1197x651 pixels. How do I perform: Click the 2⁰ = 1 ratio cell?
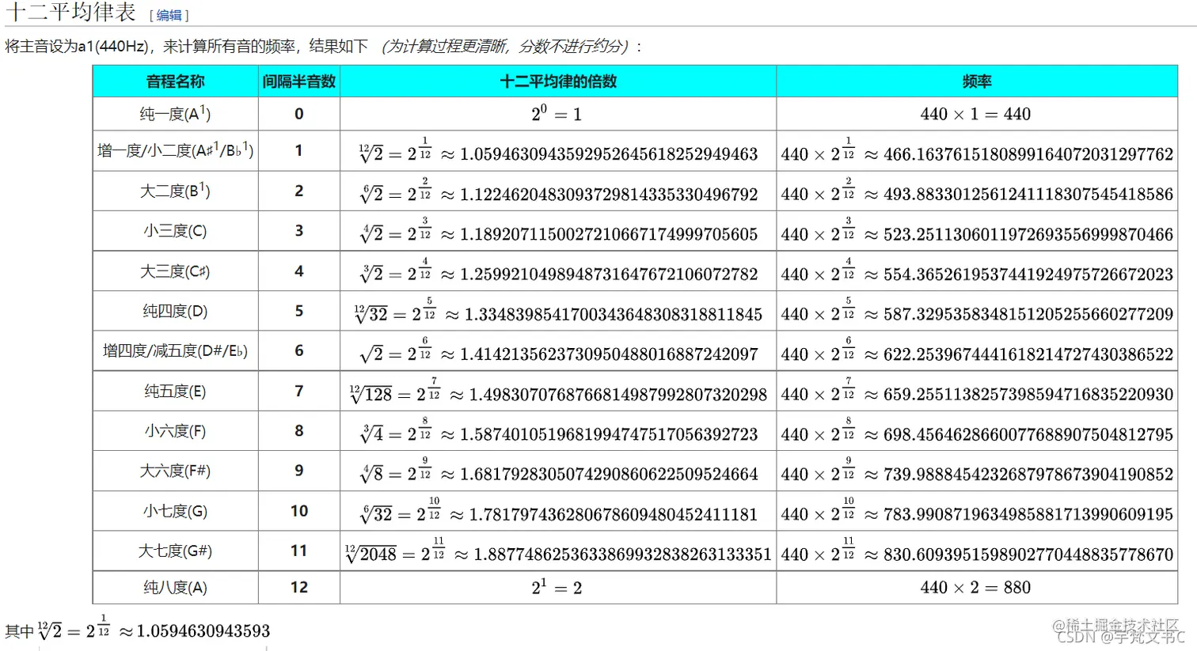click(x=558, y=114)
